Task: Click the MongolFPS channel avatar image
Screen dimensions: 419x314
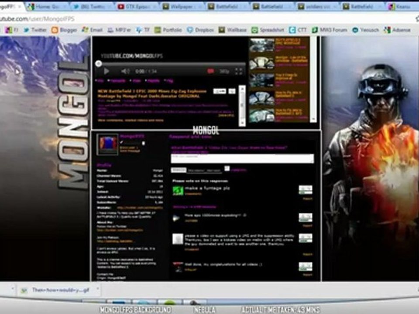Action: pyautogui.click(x=107, y=144)
